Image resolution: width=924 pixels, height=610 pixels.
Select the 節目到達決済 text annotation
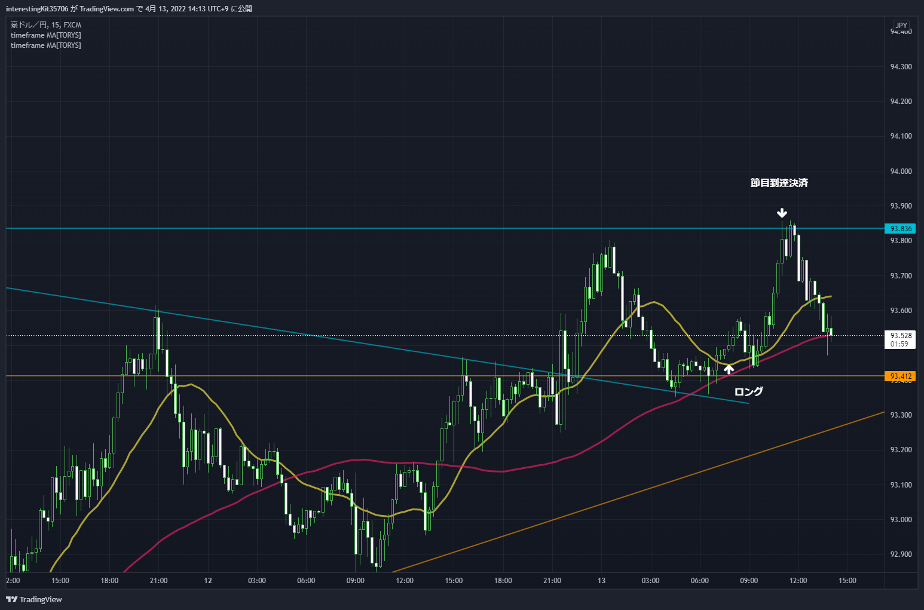pyautogui.click(x=779, y=183)
